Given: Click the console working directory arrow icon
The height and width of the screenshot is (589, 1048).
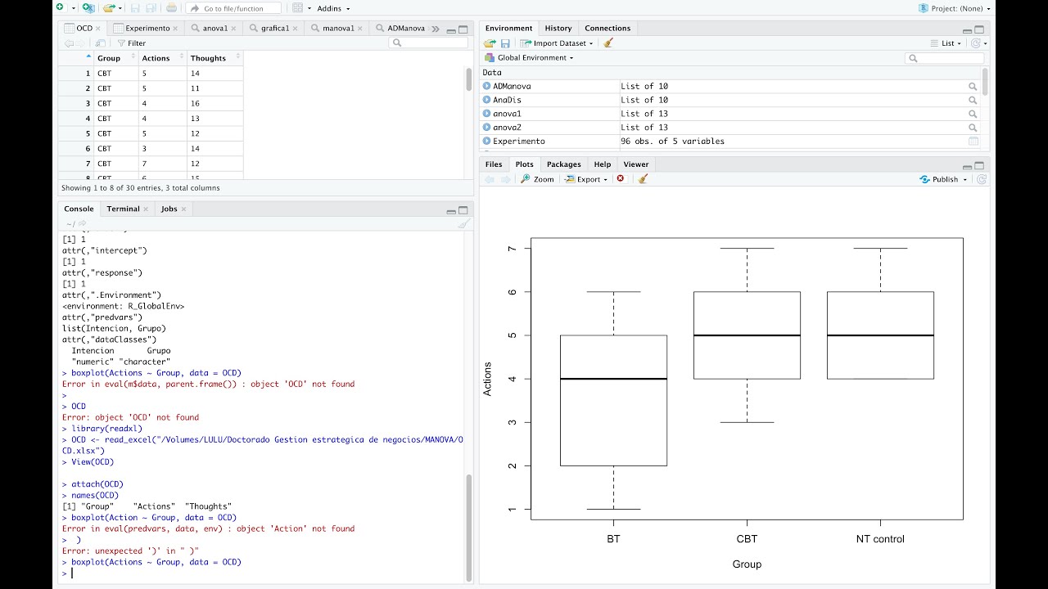Looking at the screenshot, I should (x=82, y=223).
